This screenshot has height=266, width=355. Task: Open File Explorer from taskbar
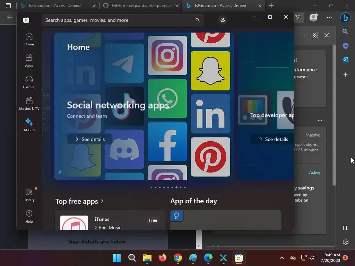tap(147, 258)
